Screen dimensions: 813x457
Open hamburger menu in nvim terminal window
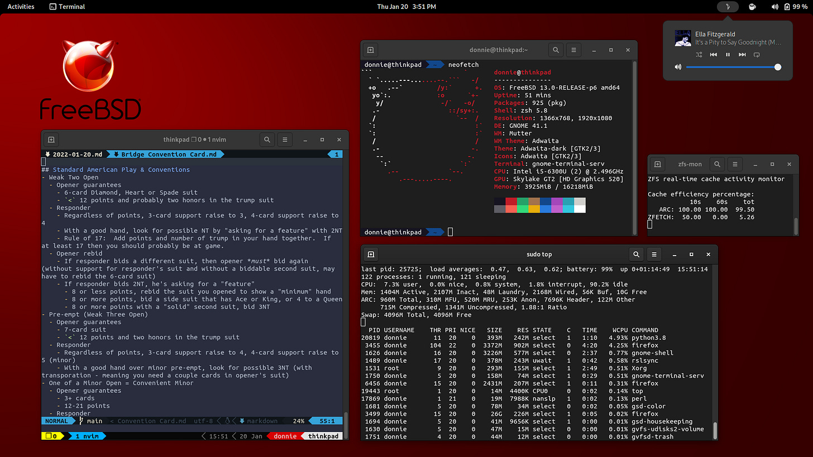pyautogui.click(x=285, y=139)
